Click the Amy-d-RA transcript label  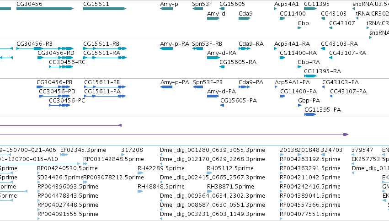(x=222, y=53)
